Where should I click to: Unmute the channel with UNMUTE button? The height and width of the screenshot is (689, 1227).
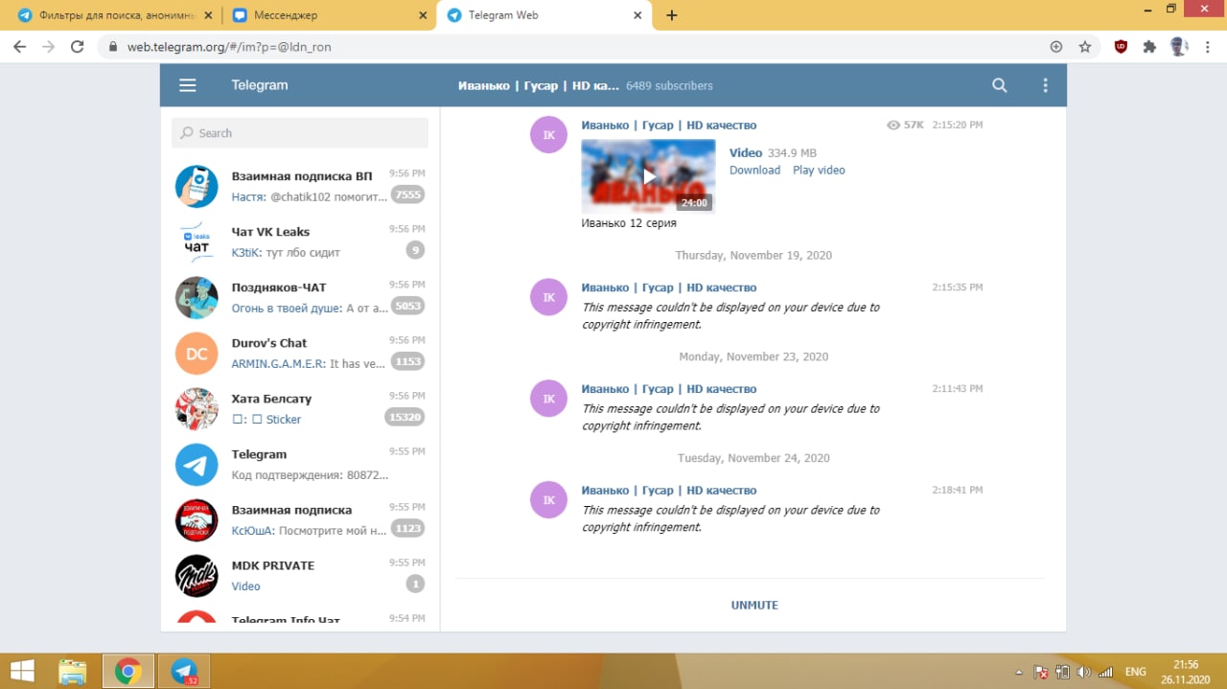[754, 605]
